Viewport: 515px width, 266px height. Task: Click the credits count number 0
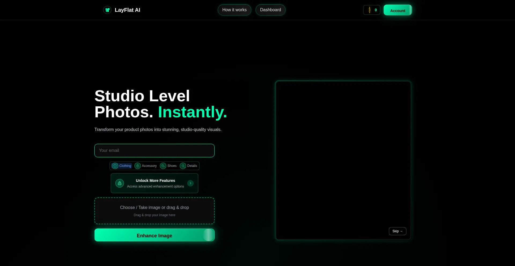376,10
